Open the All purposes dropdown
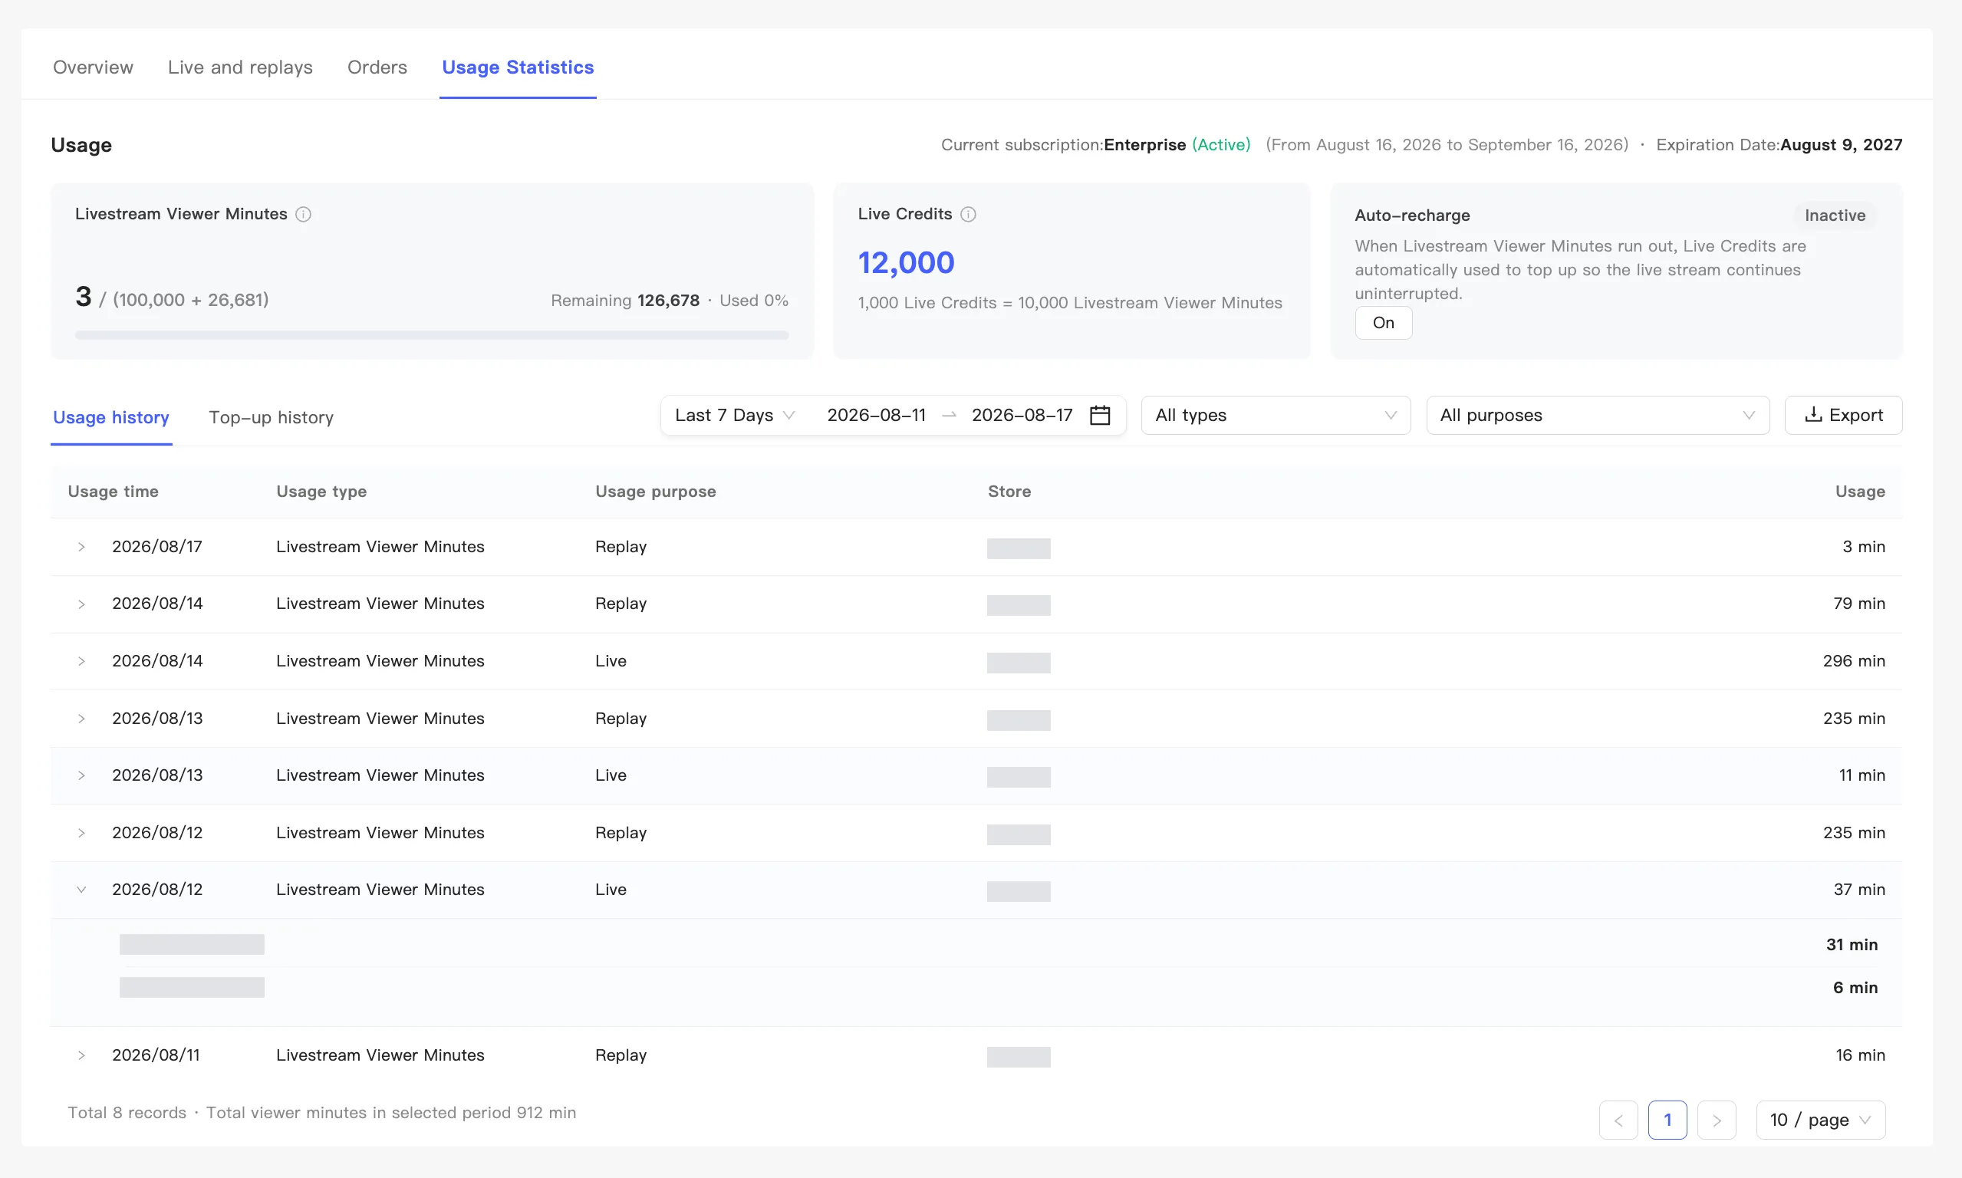This screenshot has height=1178, width=1962. tap(1598, 415)
